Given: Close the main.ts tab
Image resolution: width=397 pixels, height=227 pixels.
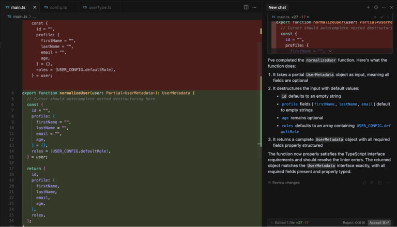Looking at the screenshot, I should [35, 7].
